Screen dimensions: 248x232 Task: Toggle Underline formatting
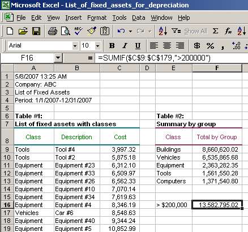(138, 45)
